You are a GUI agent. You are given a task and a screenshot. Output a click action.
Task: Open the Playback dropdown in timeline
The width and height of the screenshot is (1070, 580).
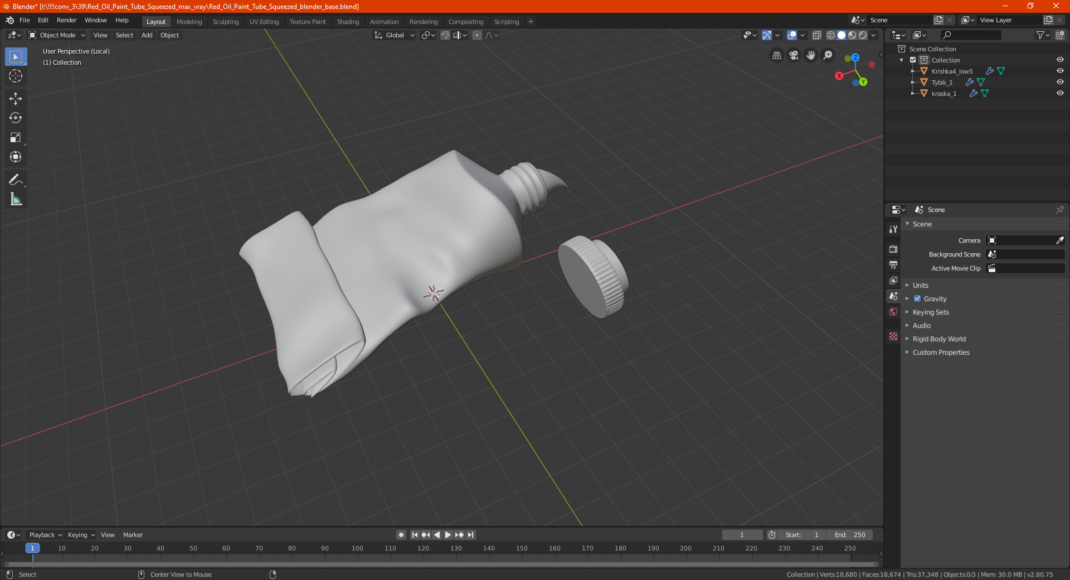tap(45, 535)
